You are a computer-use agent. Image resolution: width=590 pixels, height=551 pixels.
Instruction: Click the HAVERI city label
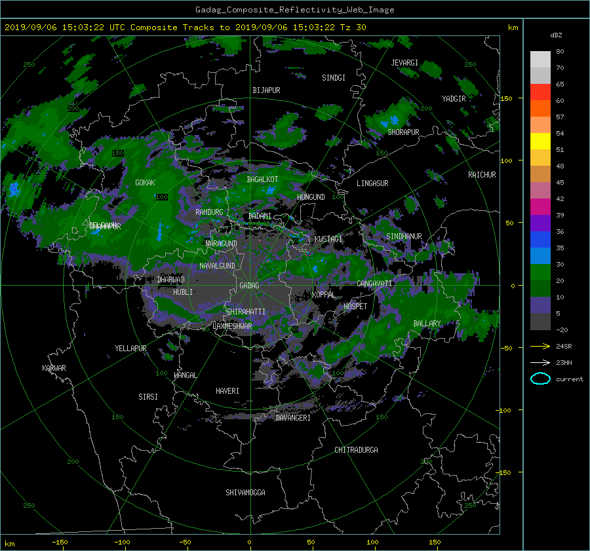pyautogui.click(x=227, y=390)
